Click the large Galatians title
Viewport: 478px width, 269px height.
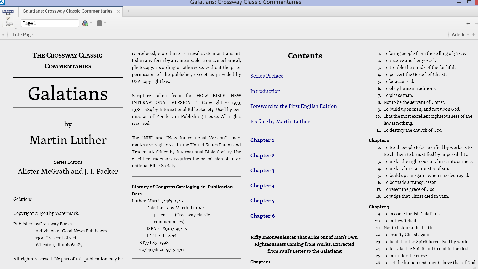(68, 93)
